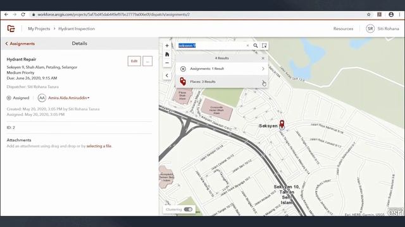This screenshot has width=405, height=227.
Task: Click the Hydrant Repair title
Action: (x=22, y=59)
